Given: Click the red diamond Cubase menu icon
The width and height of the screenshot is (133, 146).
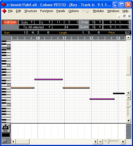Looking at the screenshot, I should click(4, 11).
